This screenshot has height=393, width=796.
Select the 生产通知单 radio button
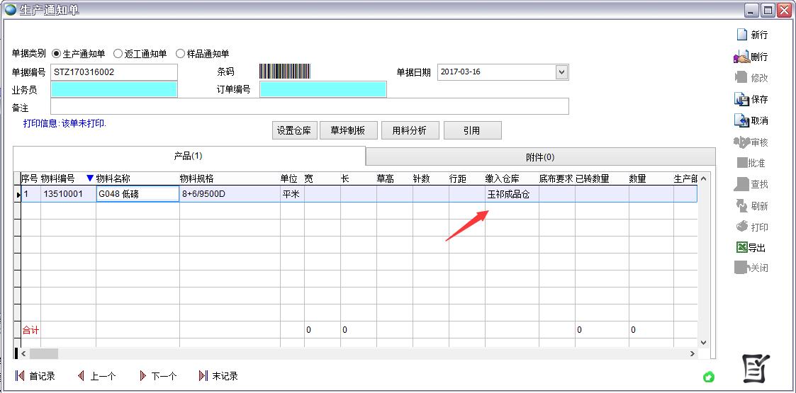(57, 54)
